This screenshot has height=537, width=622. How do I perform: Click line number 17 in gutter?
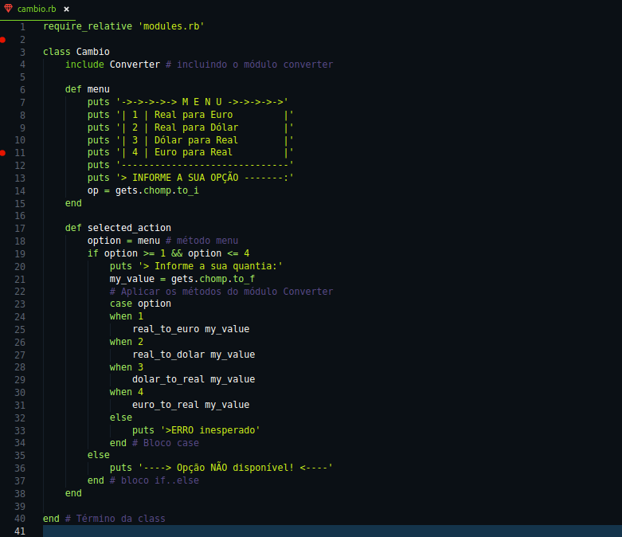[x=20, y=229]
